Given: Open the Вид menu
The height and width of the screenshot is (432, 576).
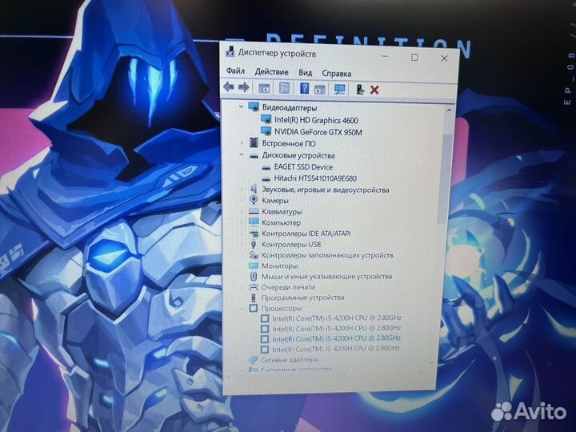Looking at the screenshot, I should coord(305,73).
